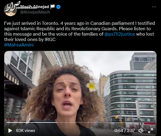Image resolution: width=161 pixels, height=136 pixels.
Task: Seek on the video progress bar
Action: pos(81,123)
